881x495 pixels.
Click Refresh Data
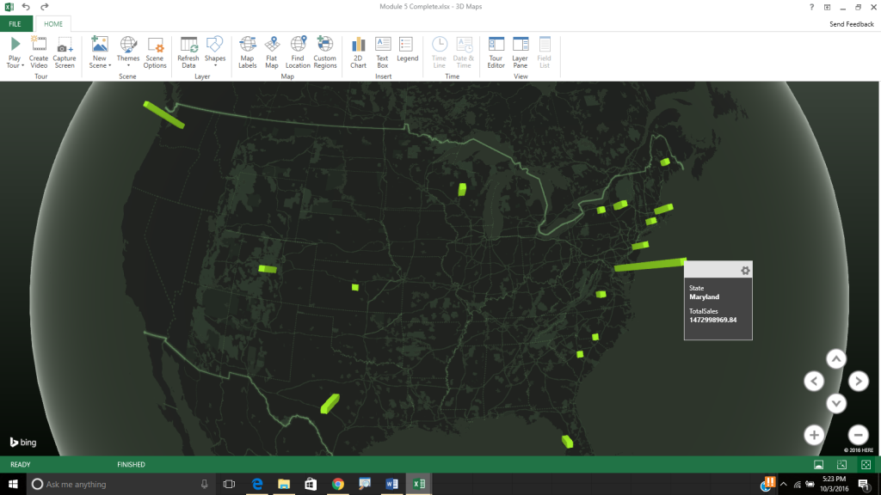pos(188,52)
